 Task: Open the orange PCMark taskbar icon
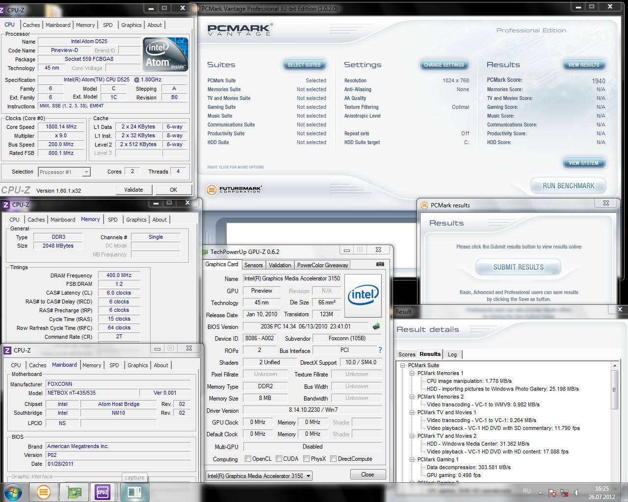point(44,492)
